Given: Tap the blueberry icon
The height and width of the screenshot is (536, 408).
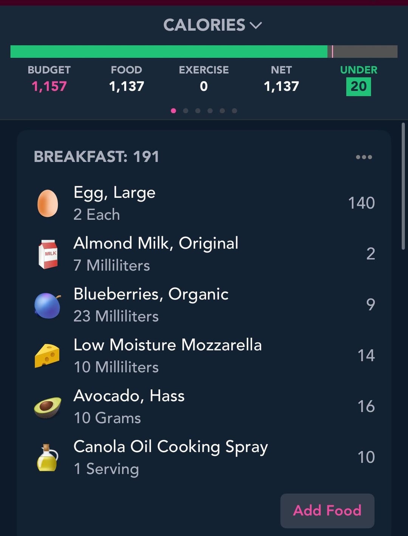Looking at the screenshot, I should click(x=48, y=305).
